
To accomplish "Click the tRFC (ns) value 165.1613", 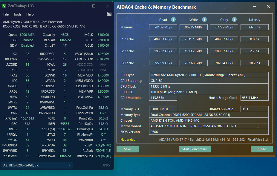I will point(27,118).
